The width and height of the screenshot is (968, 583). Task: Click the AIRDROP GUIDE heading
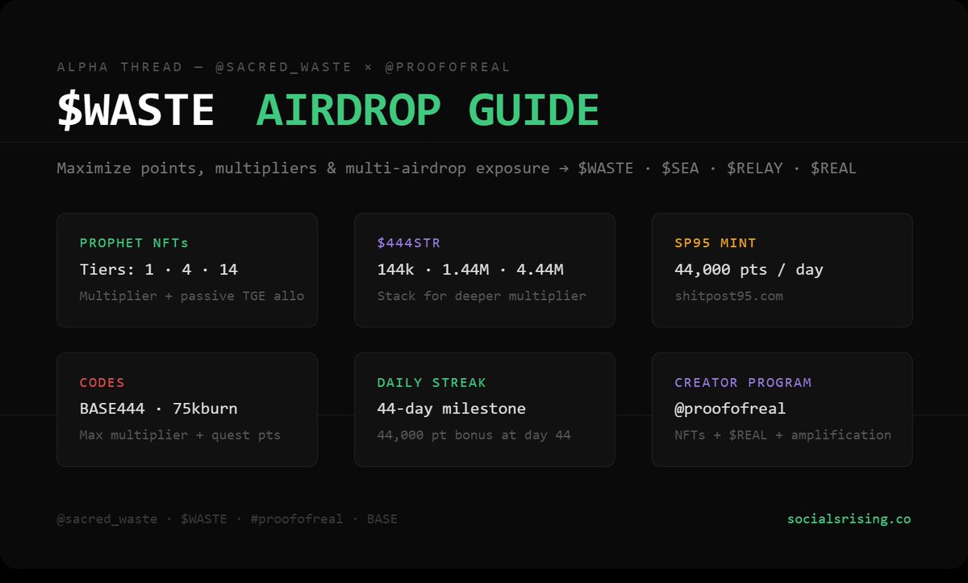[428, 110]
